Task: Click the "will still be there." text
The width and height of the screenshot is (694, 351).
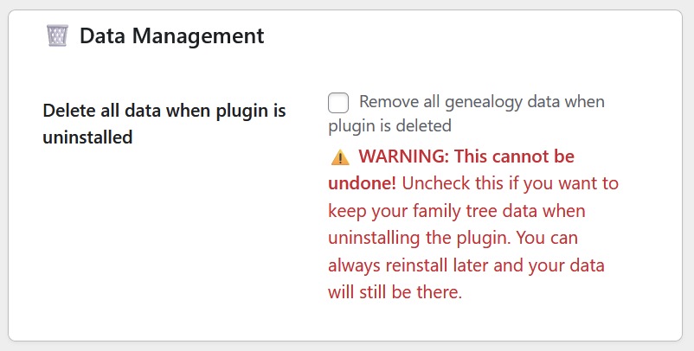Action: pyautogui.click(x=395, y=292)
